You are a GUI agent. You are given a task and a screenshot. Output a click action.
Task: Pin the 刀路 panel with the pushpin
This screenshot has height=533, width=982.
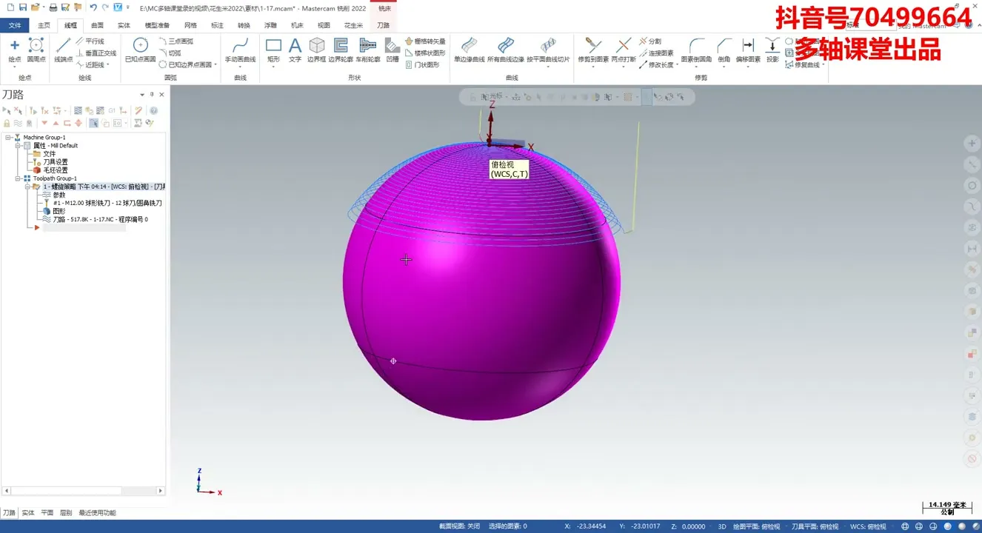click(152, 95)
